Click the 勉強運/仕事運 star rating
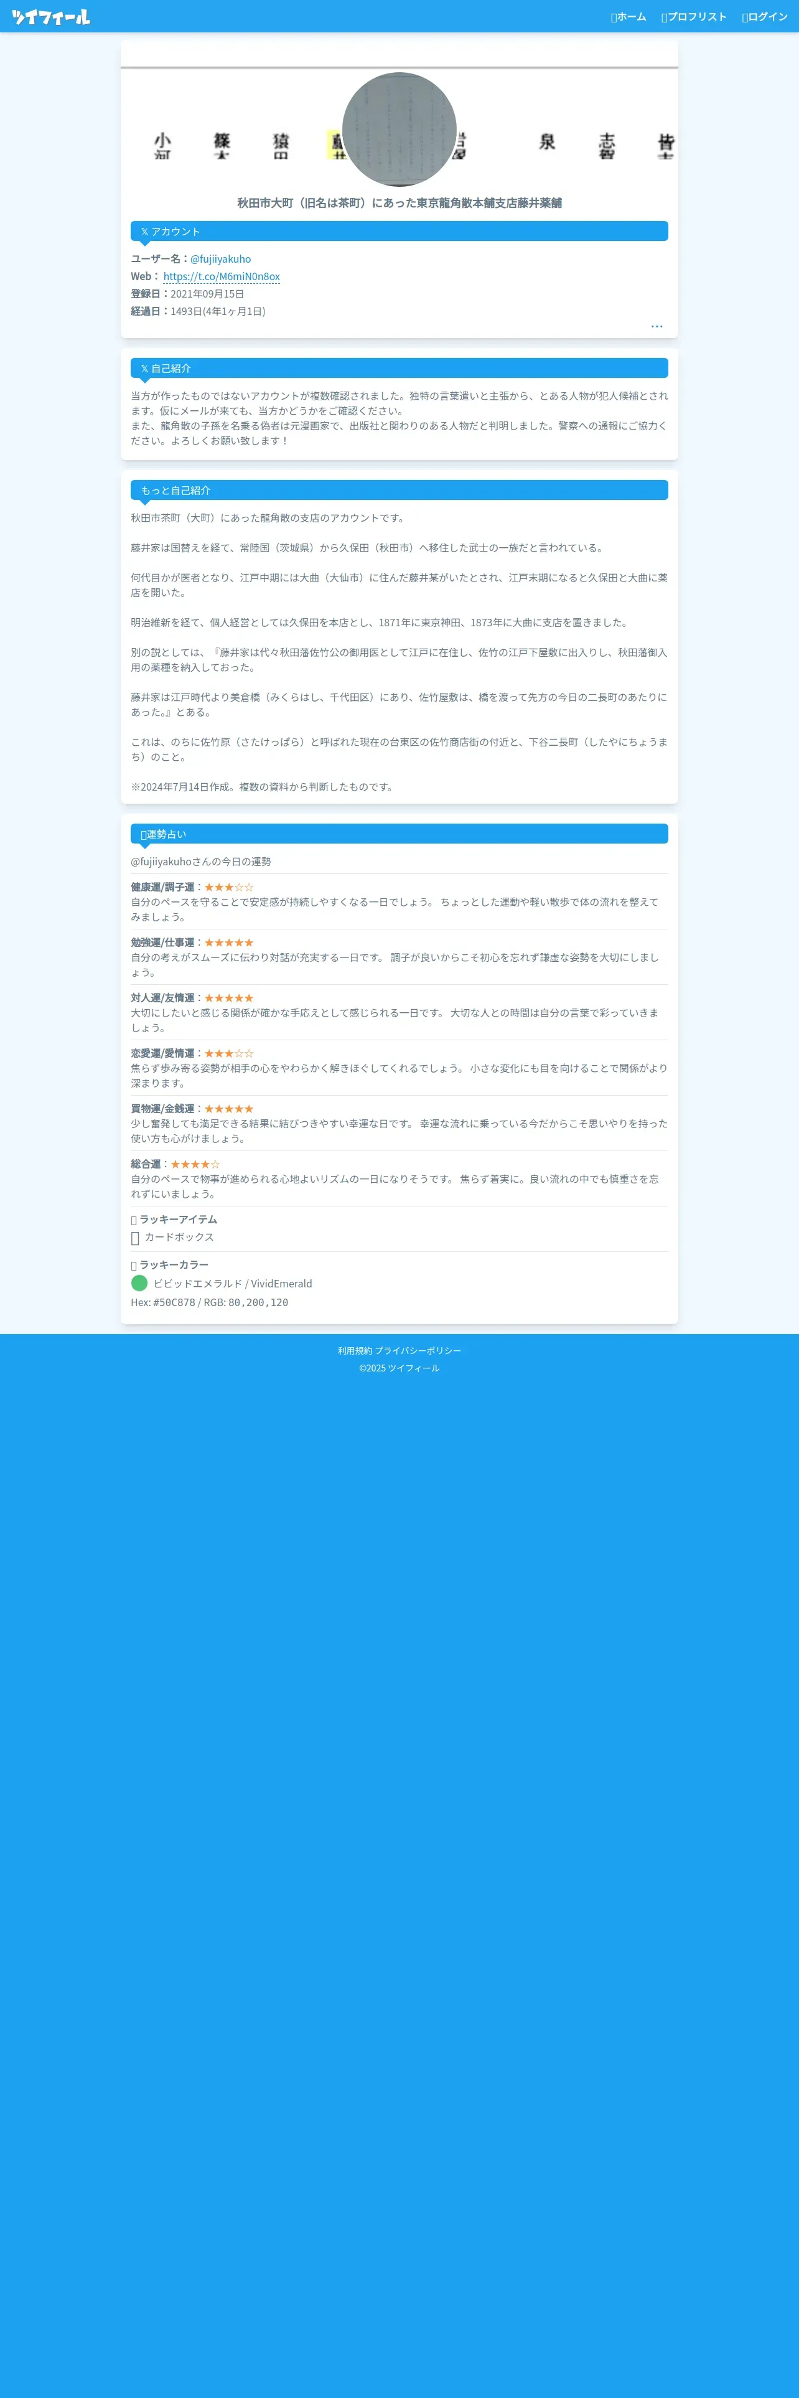799x2398 pixels. coord(229,942)
